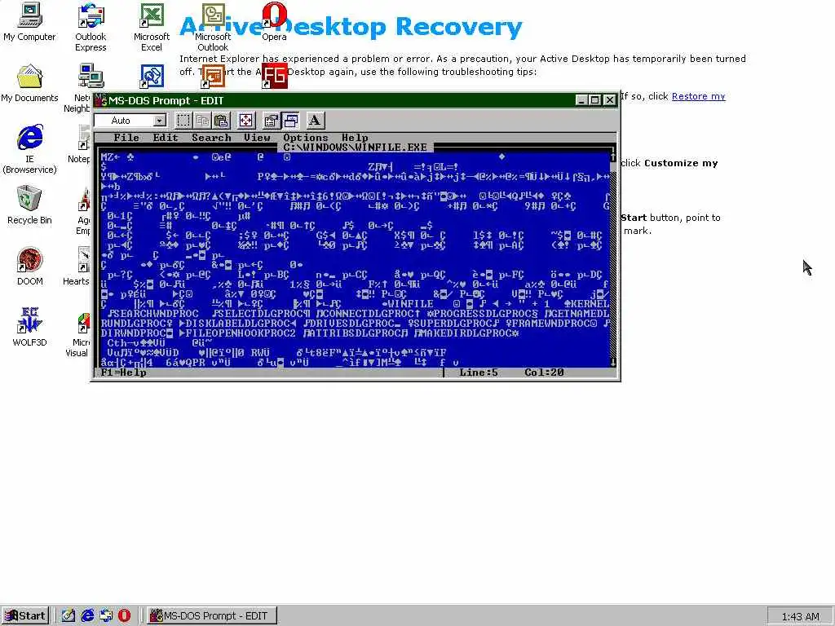This screenshot has width=835, height=626.
Task: Select the My Computer desktop icon
Action: point(29,22)
